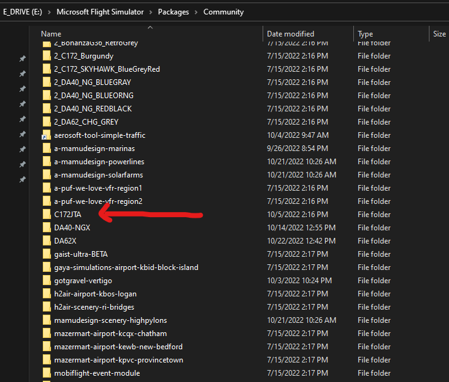Click the a-mamudesign-marinas folder icon
Viewport: 449px width, 382px height.
point(47,149)
